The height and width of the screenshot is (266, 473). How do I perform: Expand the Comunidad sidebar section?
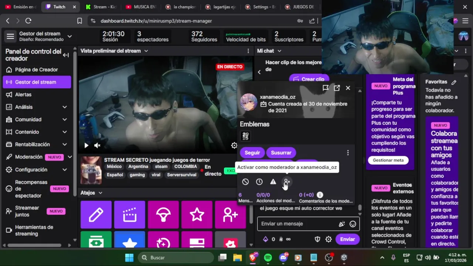[65, 120]
